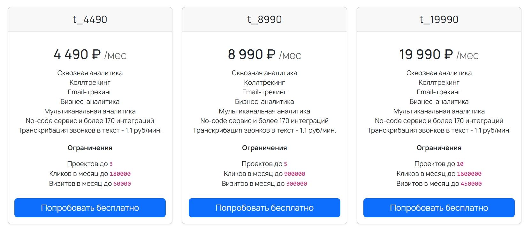531x232 pixels.
Task: Click the 4 490 ₽ /мес price
Action: 90,54
